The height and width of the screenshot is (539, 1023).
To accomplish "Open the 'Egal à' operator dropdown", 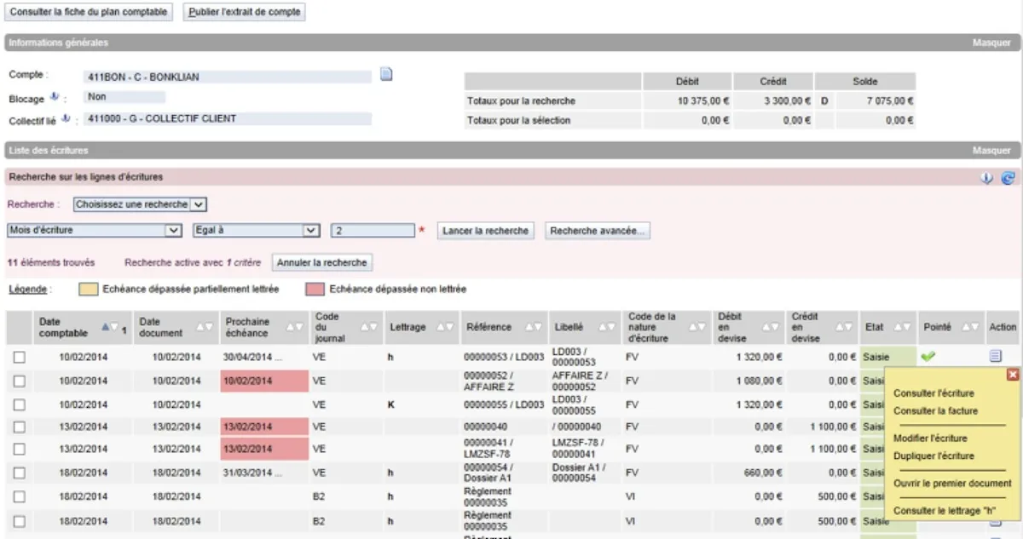I will pyautogui.click(x=256, y=231).
